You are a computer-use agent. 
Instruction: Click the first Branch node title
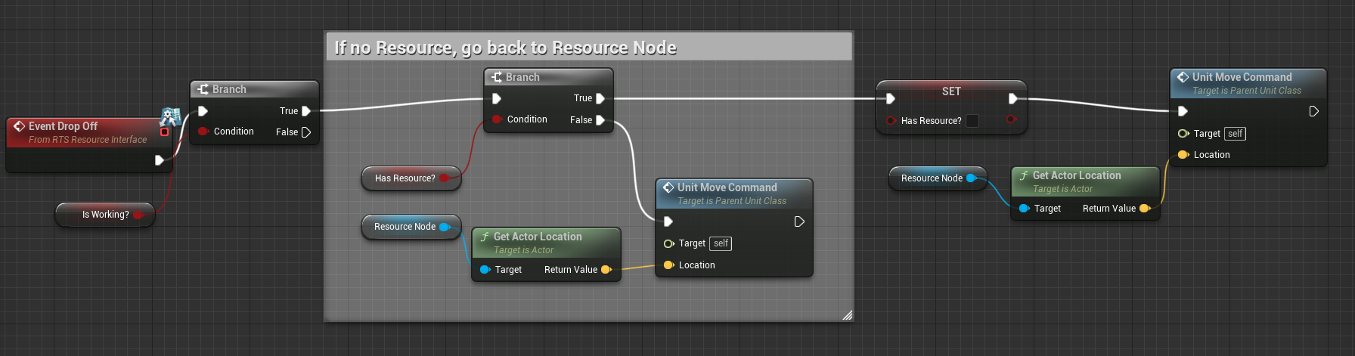(229, 89)
